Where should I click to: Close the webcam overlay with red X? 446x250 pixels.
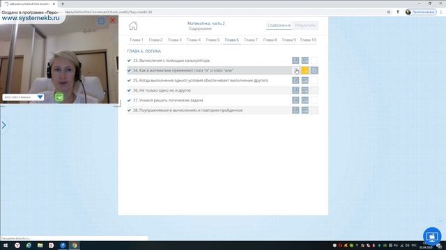coord(113,20)
